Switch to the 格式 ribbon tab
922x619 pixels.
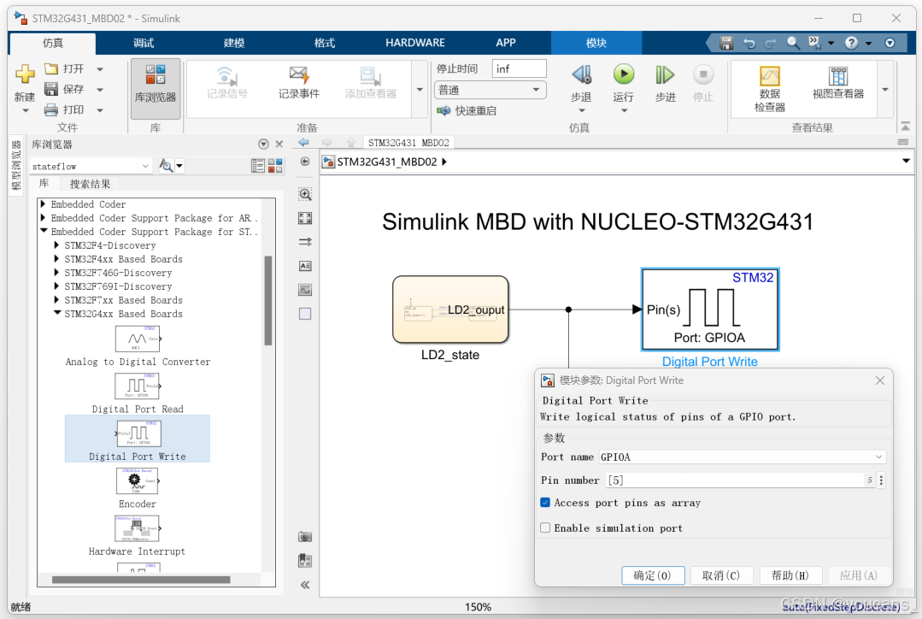[324, 43]
